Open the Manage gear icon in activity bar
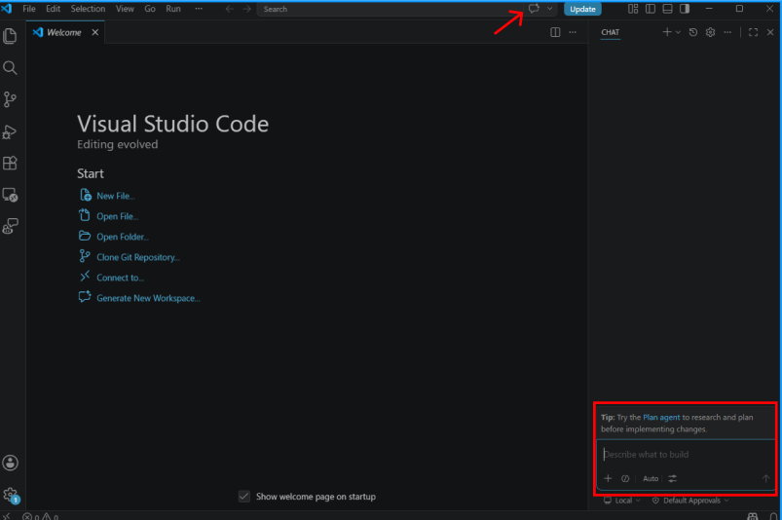 [x=10, y=495]
